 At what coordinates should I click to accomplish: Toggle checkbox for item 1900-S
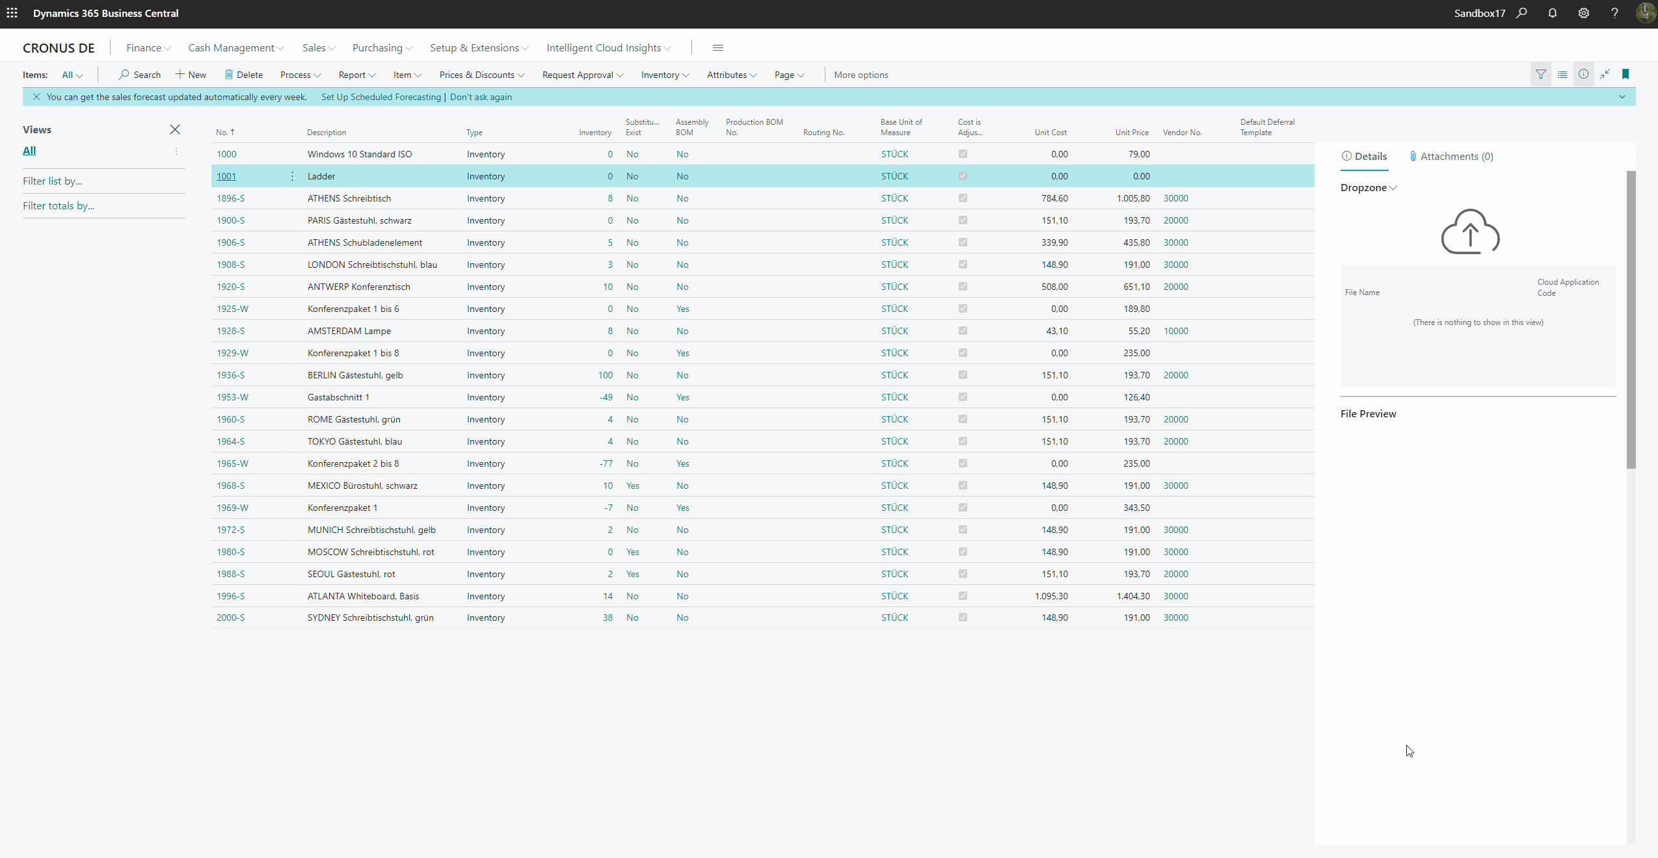[963, 220]
